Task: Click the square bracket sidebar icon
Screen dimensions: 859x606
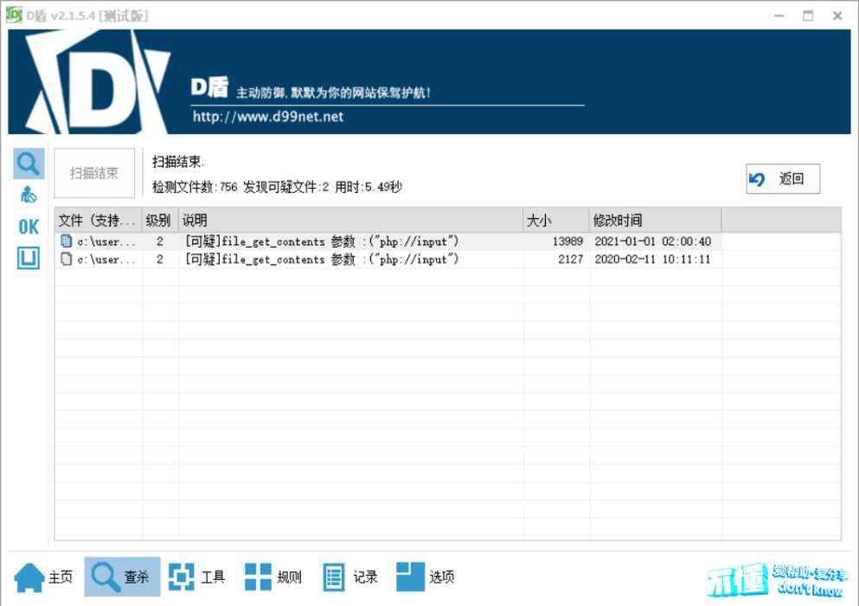Action: [29, 258]
